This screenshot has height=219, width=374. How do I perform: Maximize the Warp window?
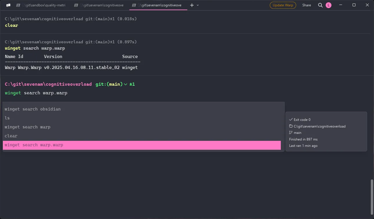[354, 5]
